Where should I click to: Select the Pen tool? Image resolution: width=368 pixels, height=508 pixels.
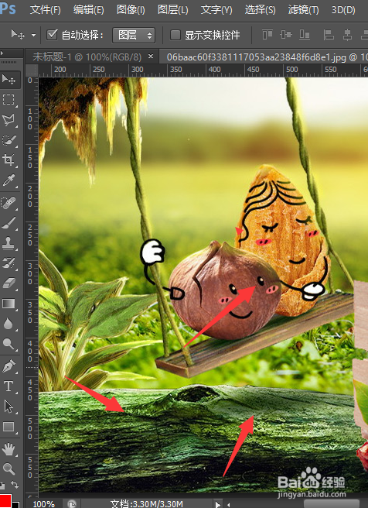coord(9,366)
